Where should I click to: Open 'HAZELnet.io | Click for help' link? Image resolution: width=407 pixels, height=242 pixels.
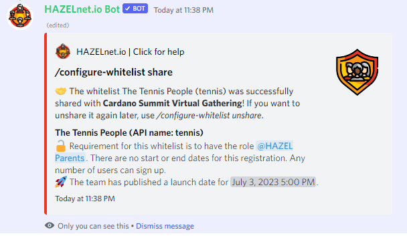pos(130,52)
